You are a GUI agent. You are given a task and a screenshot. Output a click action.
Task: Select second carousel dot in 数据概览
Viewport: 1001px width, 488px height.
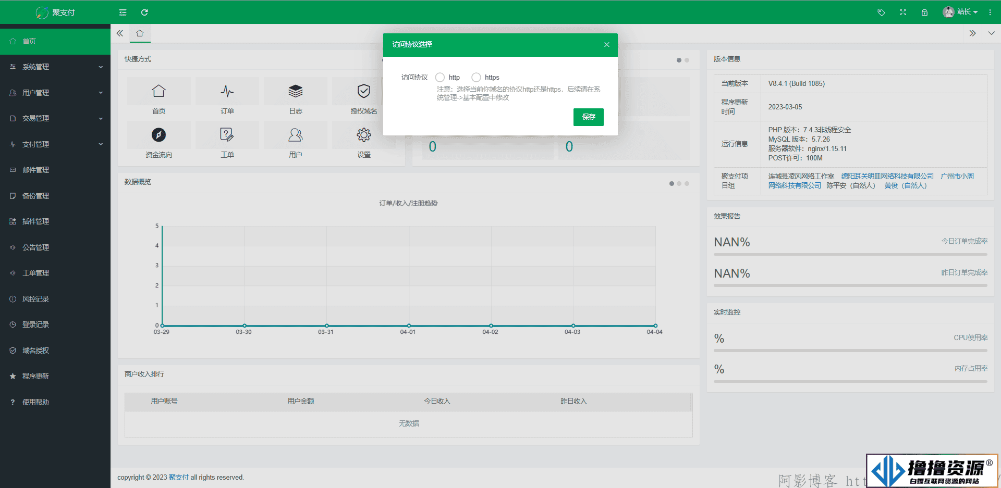679,183
